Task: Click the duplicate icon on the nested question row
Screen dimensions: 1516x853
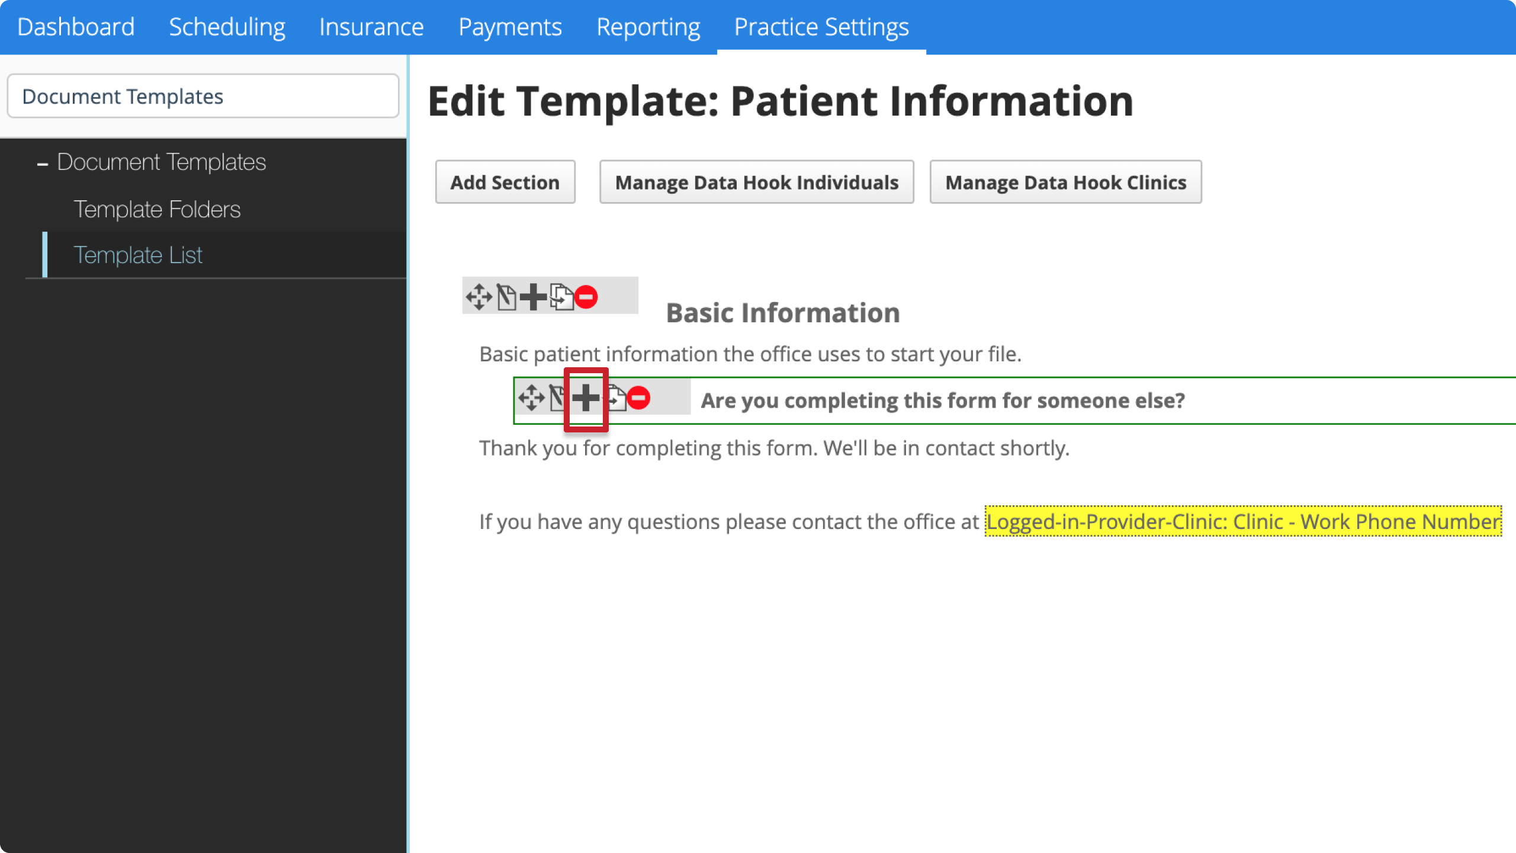Action: 615,399
